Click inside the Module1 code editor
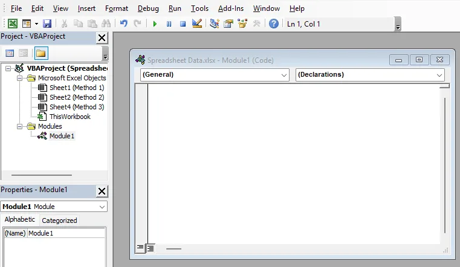460x267 pixels. pyautogui.click(x=293, y=164)
